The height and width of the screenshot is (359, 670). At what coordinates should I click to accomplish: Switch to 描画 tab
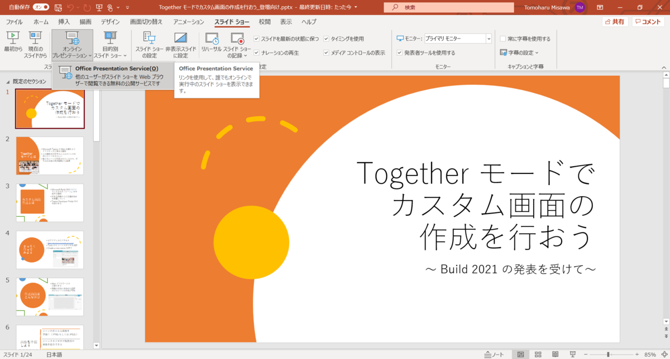tap(85, 22)
